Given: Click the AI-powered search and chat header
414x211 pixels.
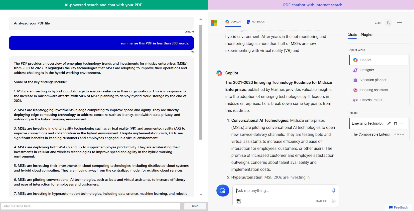Looking at the screenshot, I should pos(103,5).
